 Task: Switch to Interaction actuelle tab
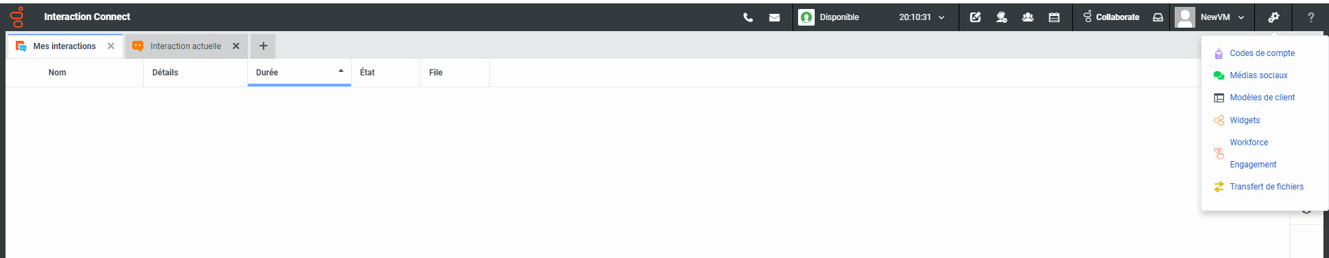click(x=186, y=46)
